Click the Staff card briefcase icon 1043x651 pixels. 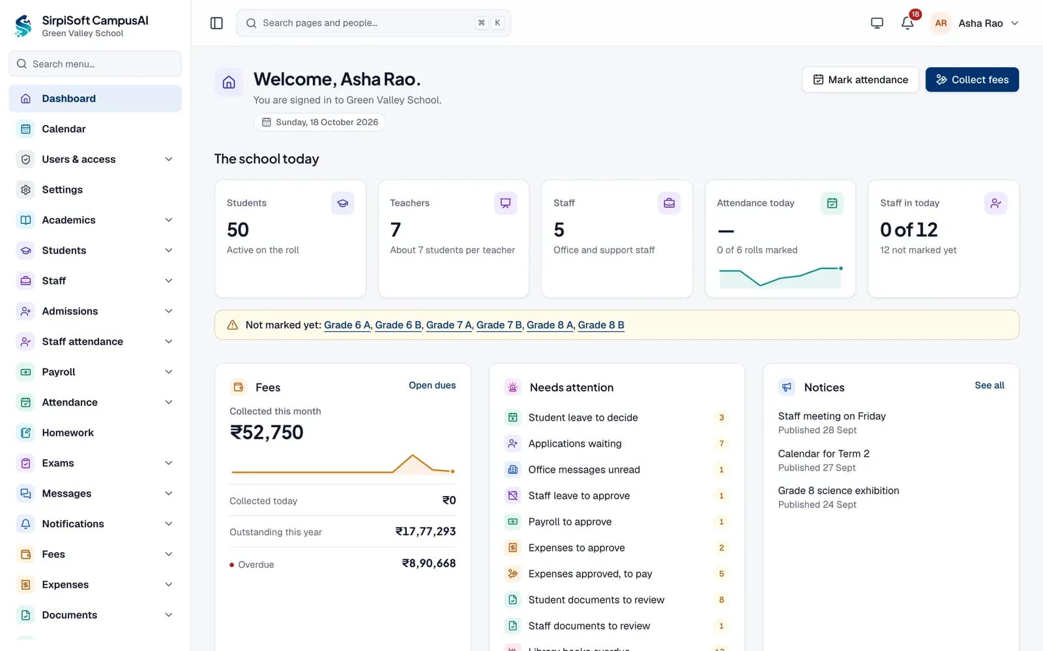669,203
